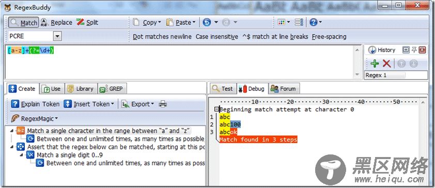This screenshot has width=435, height=188.
Task: Switch to the Test tab
Action: click(223, 89)
